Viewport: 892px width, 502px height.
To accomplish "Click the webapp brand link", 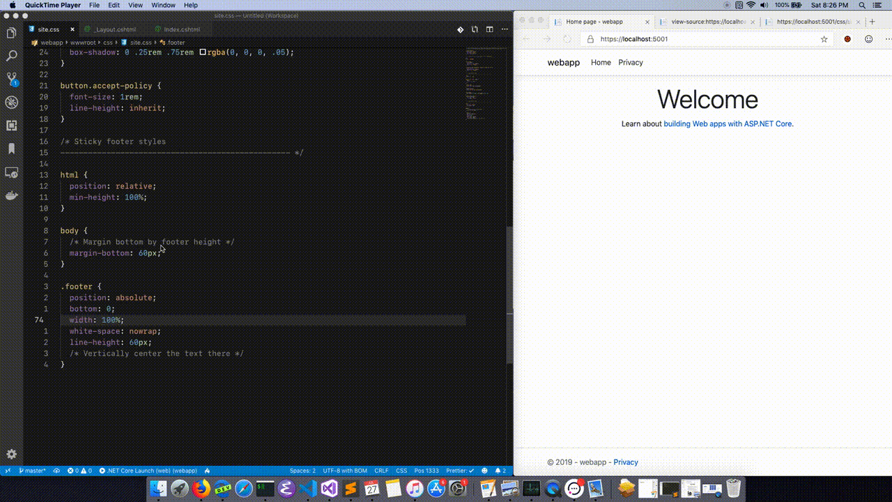I will point(563,63).
